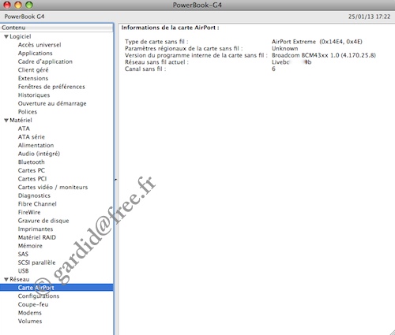Collapse the Matériel section triangle
Screen dimensions: 395x335
(6, 121)
